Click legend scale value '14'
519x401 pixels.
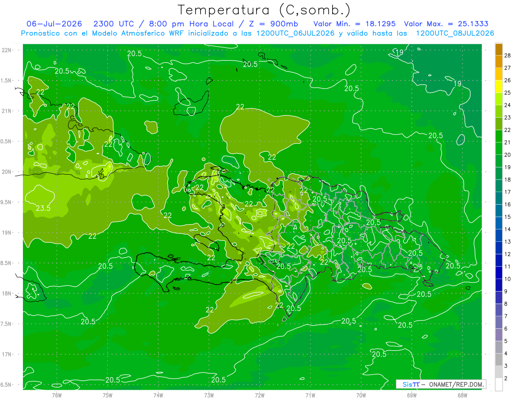[508, 229]
